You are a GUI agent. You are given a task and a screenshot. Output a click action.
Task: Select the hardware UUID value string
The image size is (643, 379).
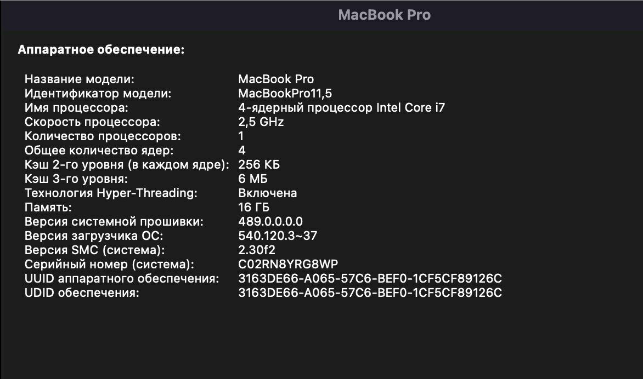370,279
